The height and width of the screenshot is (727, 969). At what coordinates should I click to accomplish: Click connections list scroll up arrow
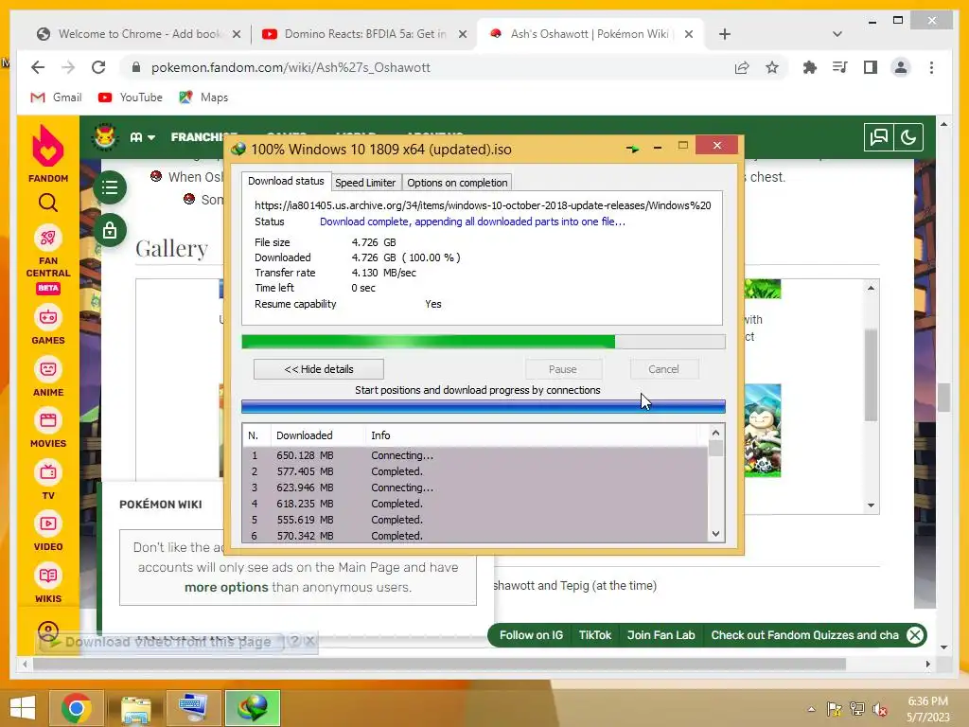[x=716, y=433]
